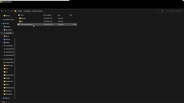
Task: Select the OneDrive cloud icon in sidebar
Action: point(4,20)
